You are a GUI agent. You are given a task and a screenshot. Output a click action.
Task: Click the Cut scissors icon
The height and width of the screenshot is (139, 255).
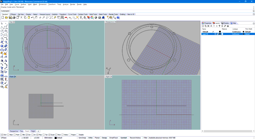tap(21, 18)
